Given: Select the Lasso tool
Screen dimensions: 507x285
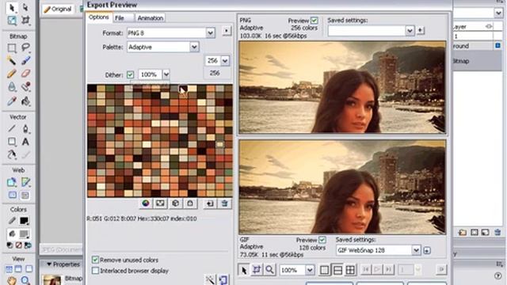Looking at the screenshot, I should [x=25, y=47].
